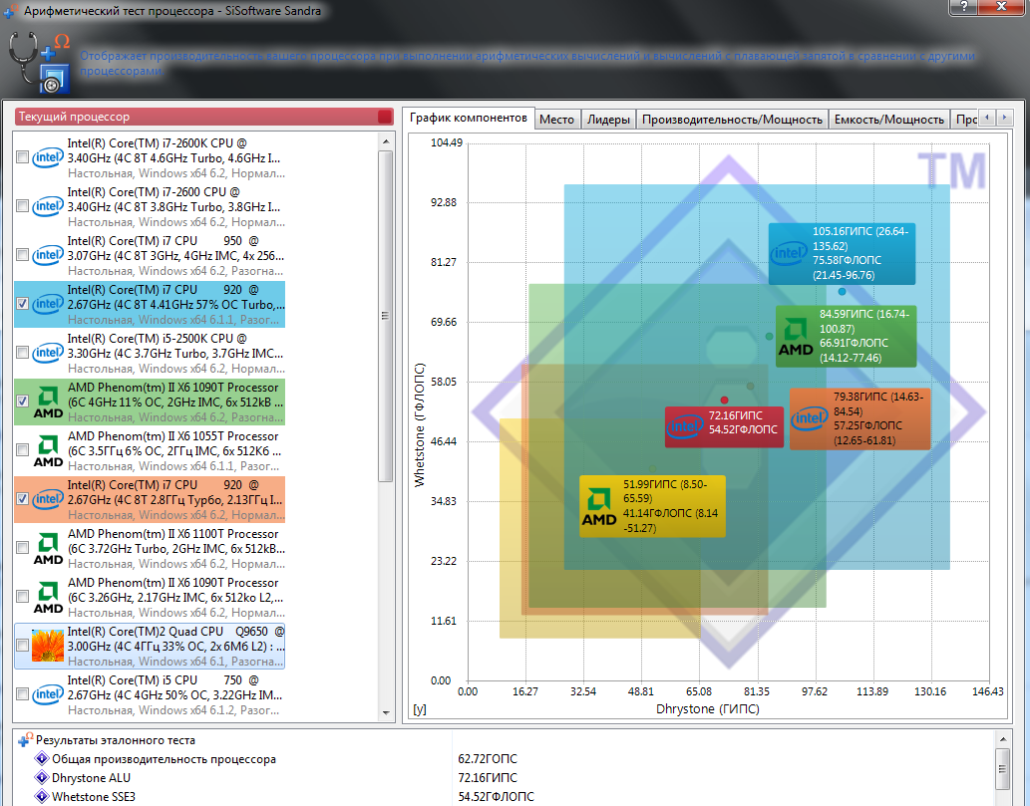Switch to the Место tab
The width and height of the screenshot is (1030, 806).
557,120
